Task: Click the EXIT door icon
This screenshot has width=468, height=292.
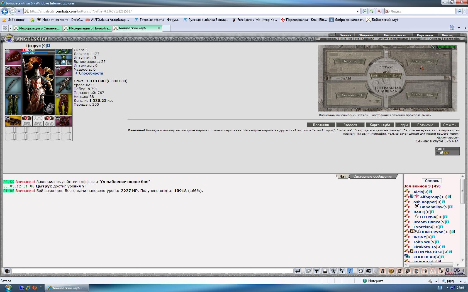Action: point(441,271)
